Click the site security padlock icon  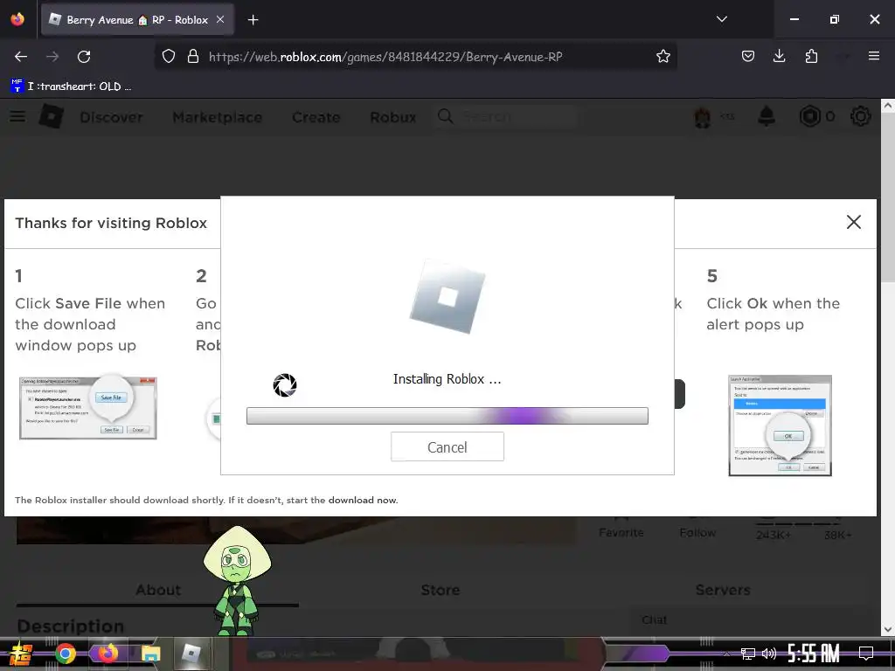click(x=193, y=56)
